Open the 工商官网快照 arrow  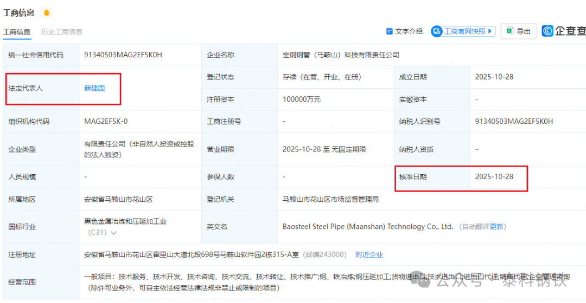tap(490, 31)
